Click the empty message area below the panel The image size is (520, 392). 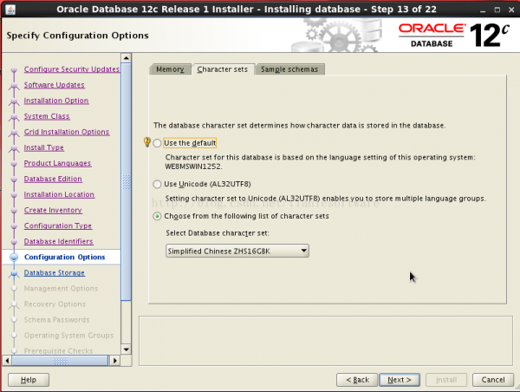pyautogui.click(x=326, y=341)
